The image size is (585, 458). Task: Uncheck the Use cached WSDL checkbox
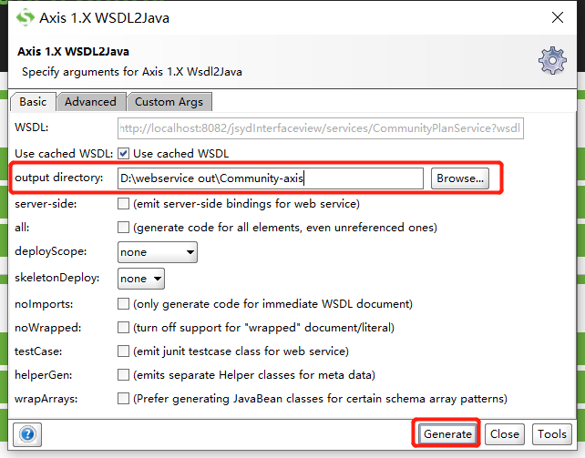pyautogui.click(x=124, y=154)
